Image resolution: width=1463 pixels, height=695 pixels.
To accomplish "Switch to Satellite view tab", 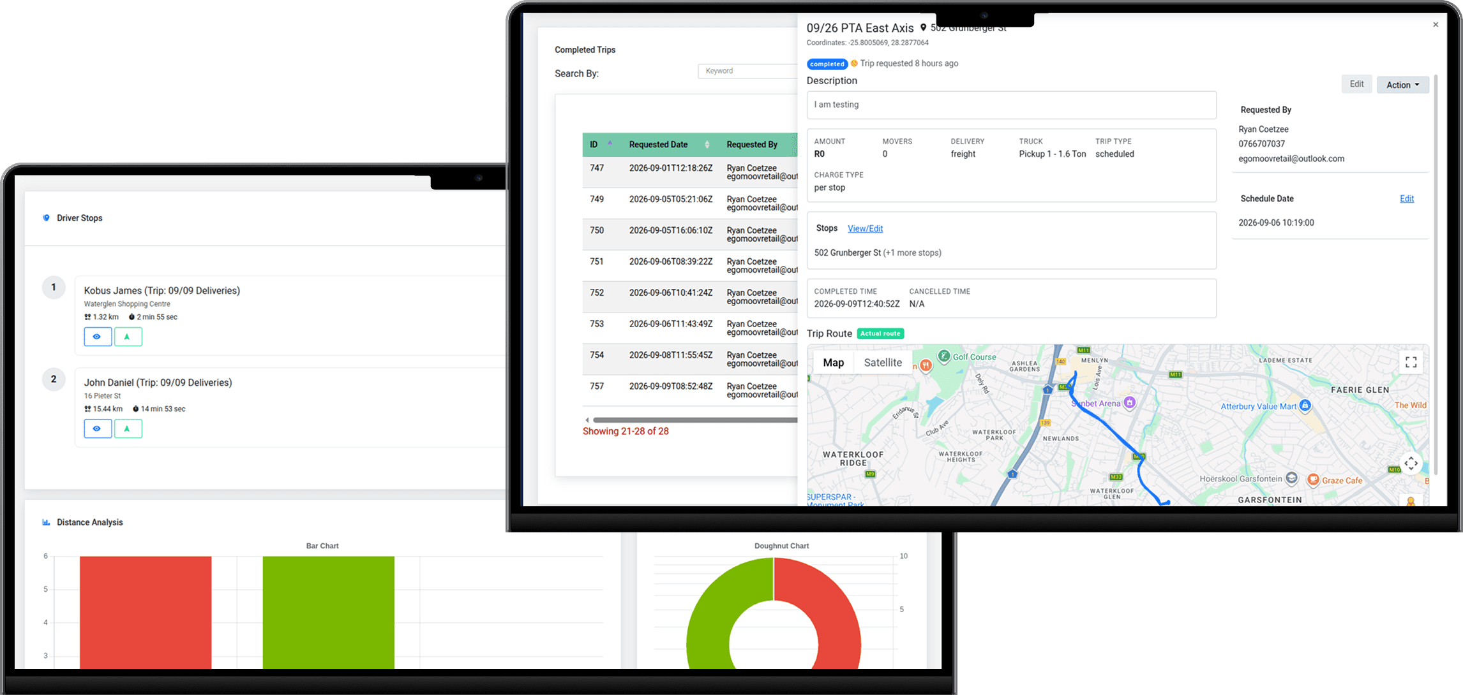I will click(883, 363).
